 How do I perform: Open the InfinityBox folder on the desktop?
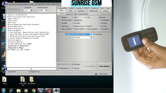(x=32, y=80)
